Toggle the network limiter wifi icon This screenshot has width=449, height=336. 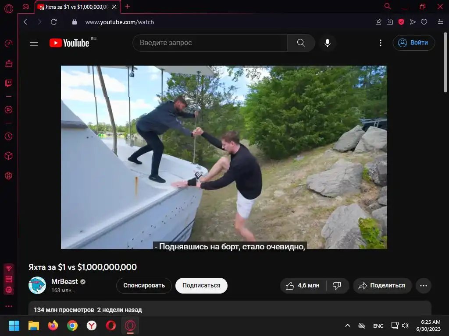[x=9, y=268]
